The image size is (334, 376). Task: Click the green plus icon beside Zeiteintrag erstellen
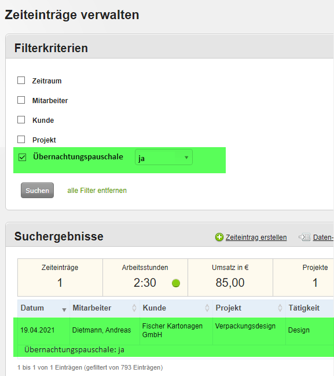(x=219, y=237)
